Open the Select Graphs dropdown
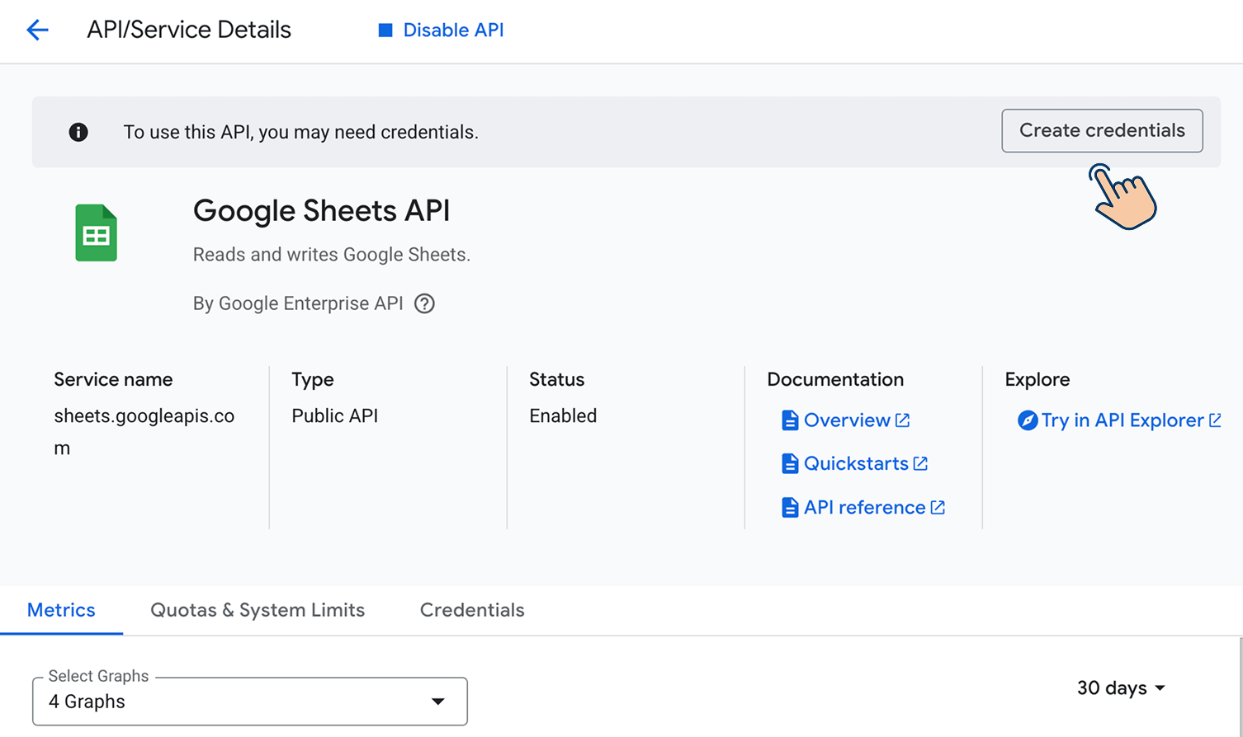The height and width of the screenshot is (737, 1243). tap(250, 702)
